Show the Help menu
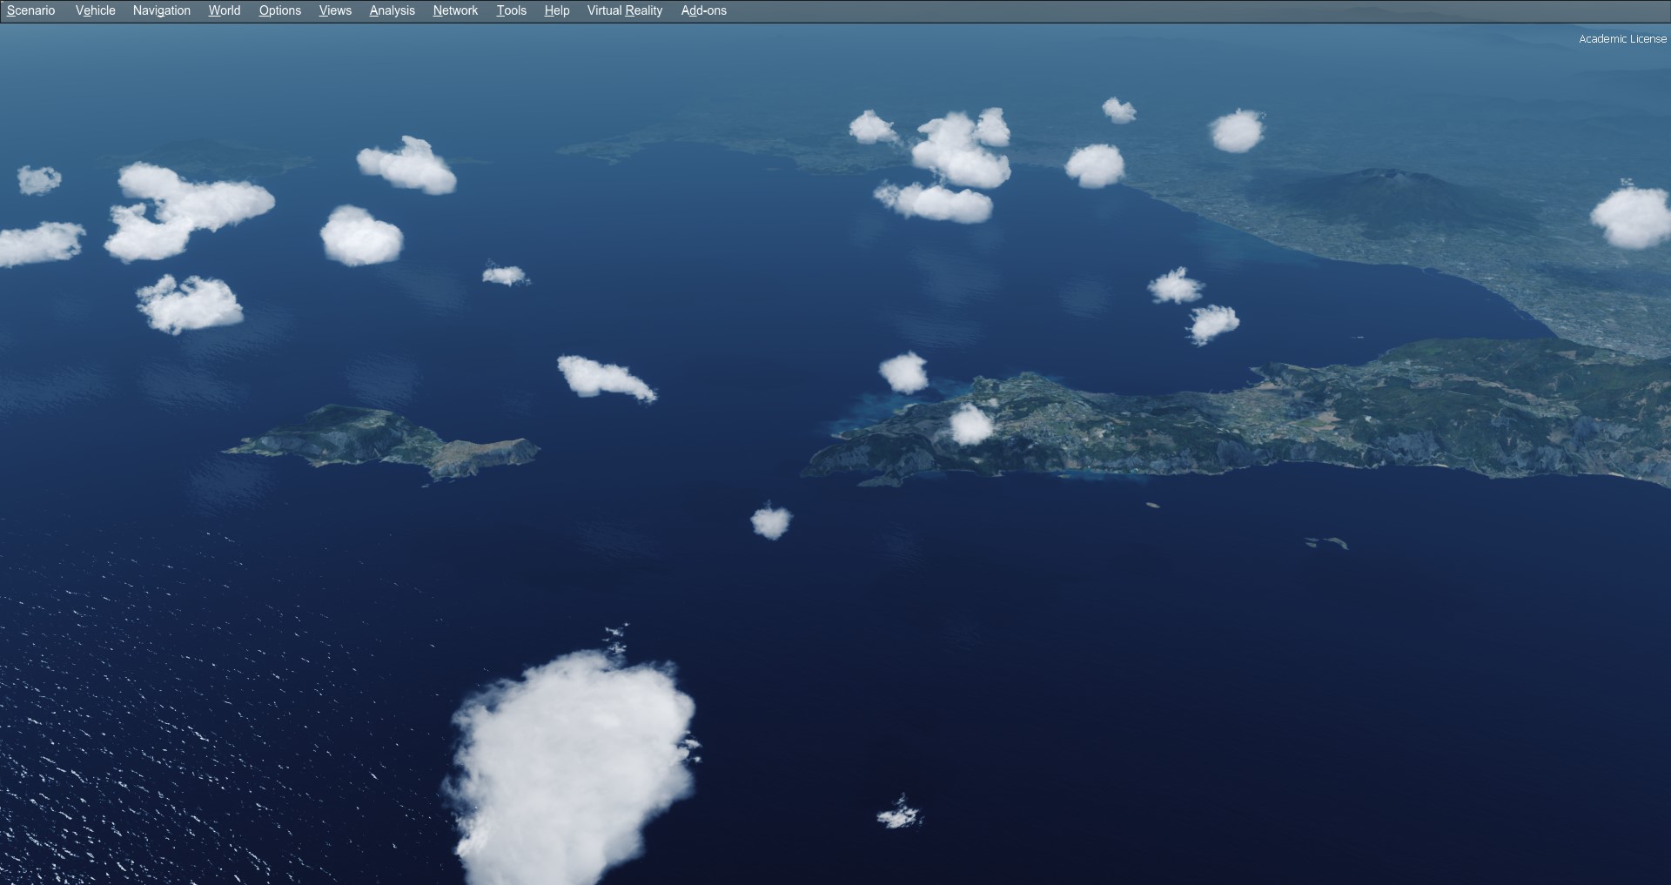Screen dimensions: 1671x885 (x=556, y=10)
